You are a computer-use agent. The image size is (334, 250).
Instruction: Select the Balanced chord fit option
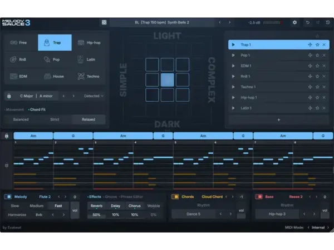coord(21,119)
